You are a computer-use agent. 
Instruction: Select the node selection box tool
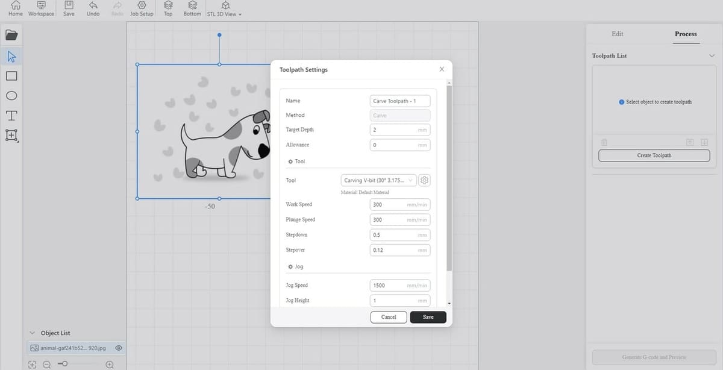(11, 135)
